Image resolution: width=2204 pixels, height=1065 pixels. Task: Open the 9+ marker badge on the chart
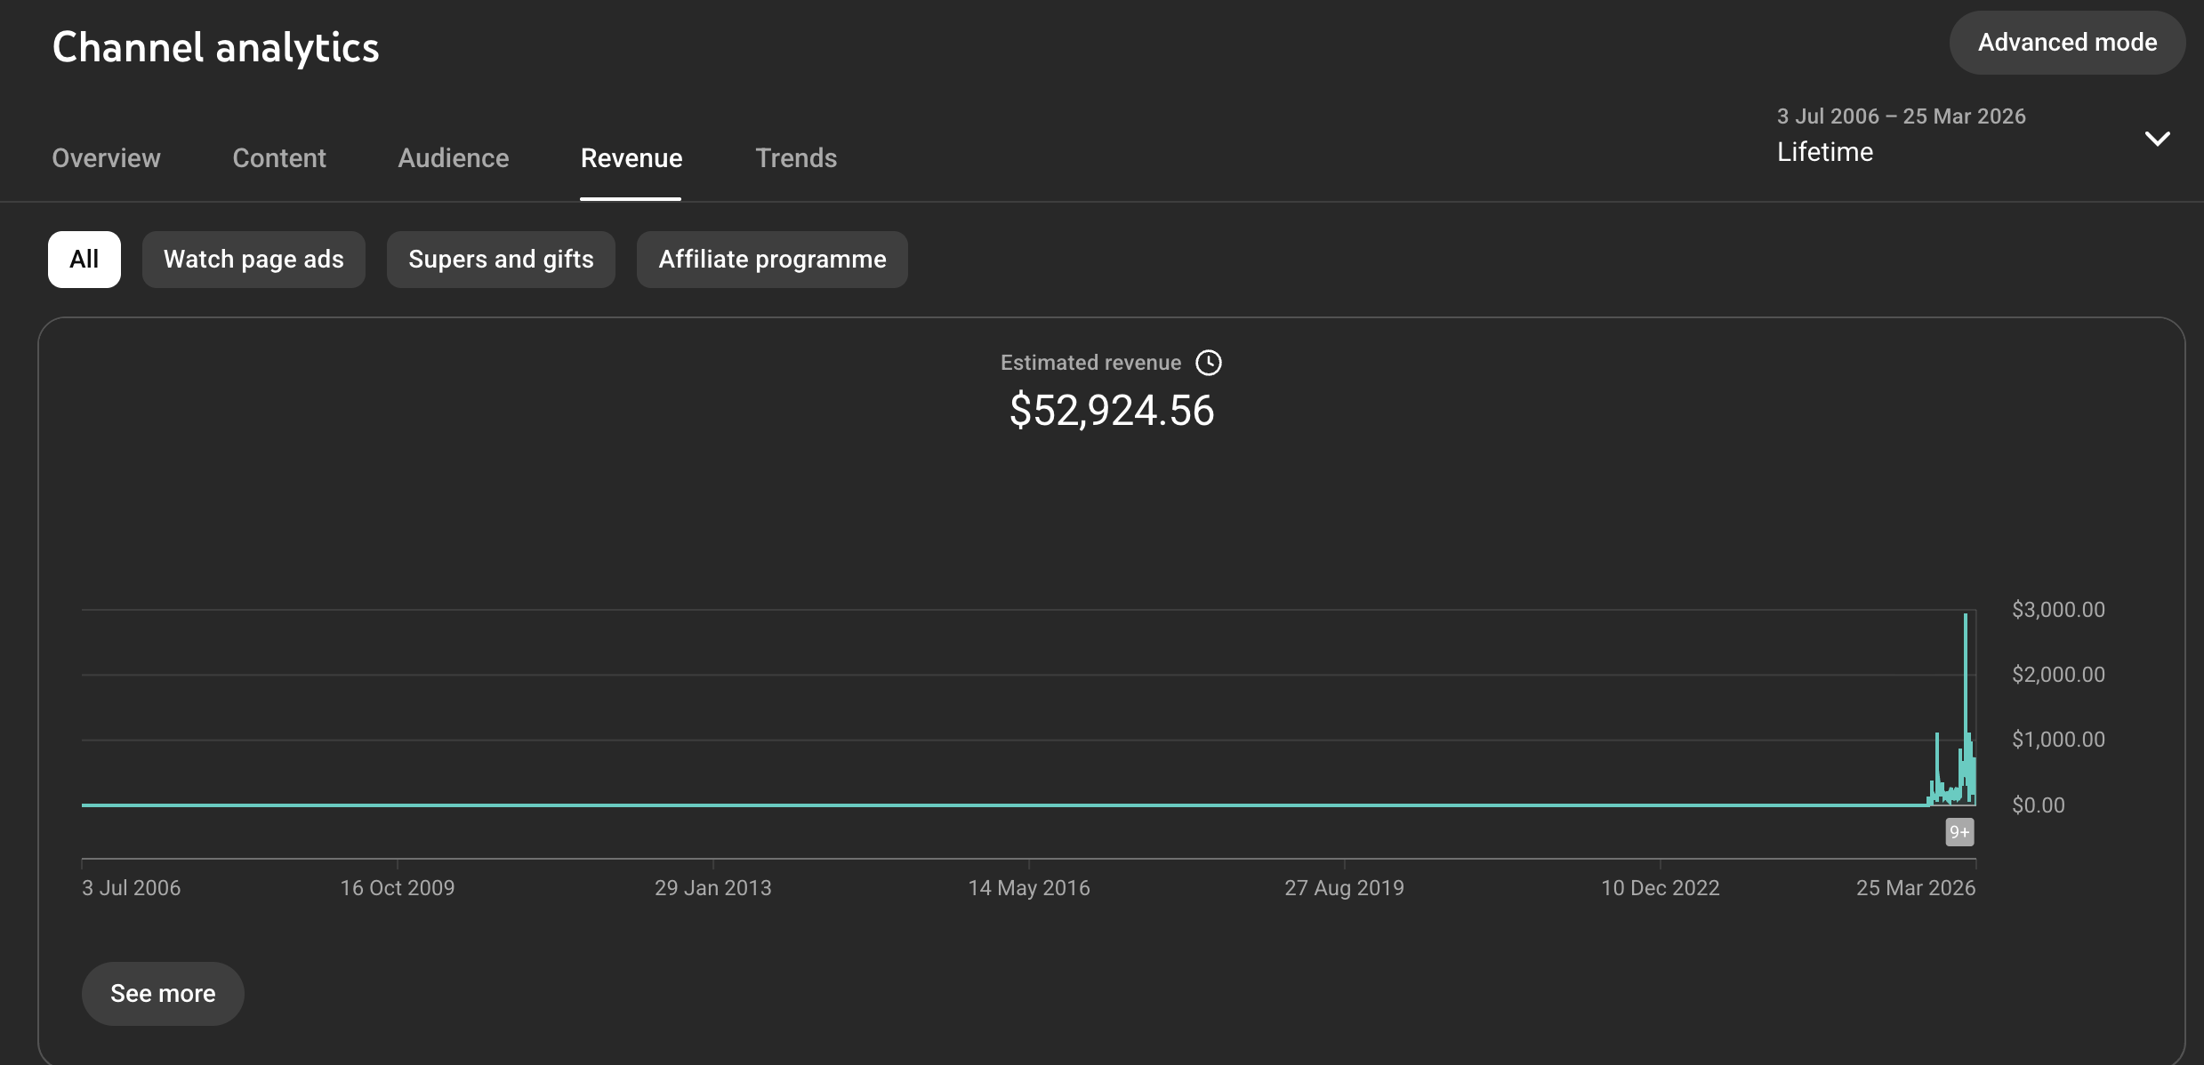(1959, 832)
